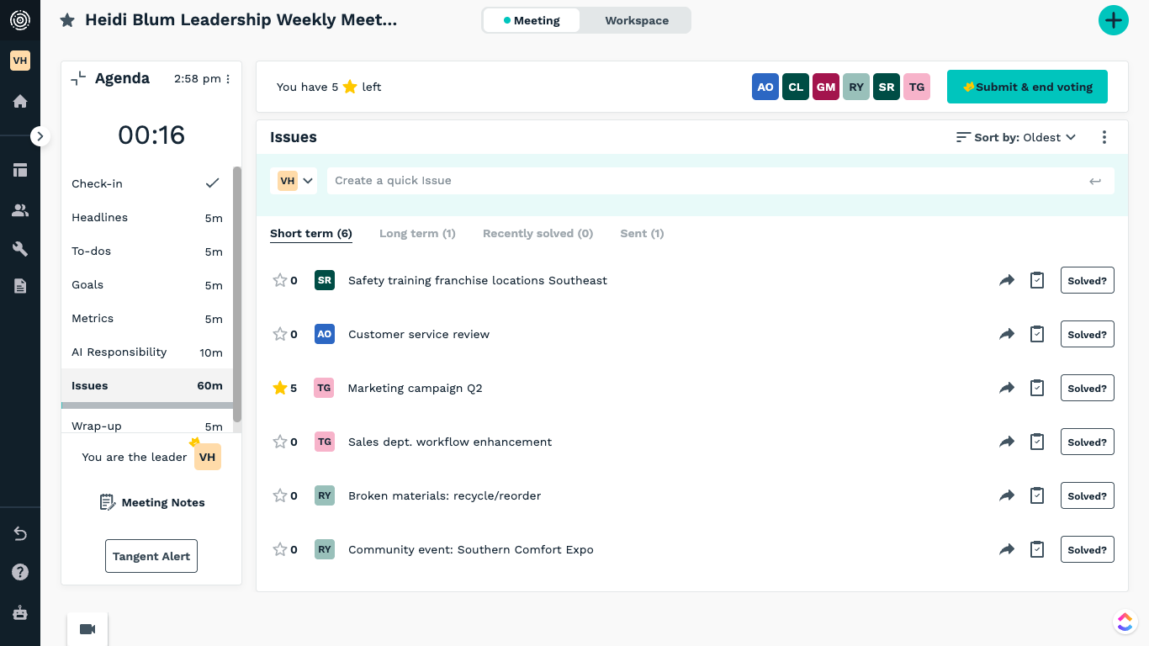Click the undo arrow icon in sidebar
The height and width of the screenshot is (646, 1149).
(x=20, y=534)
